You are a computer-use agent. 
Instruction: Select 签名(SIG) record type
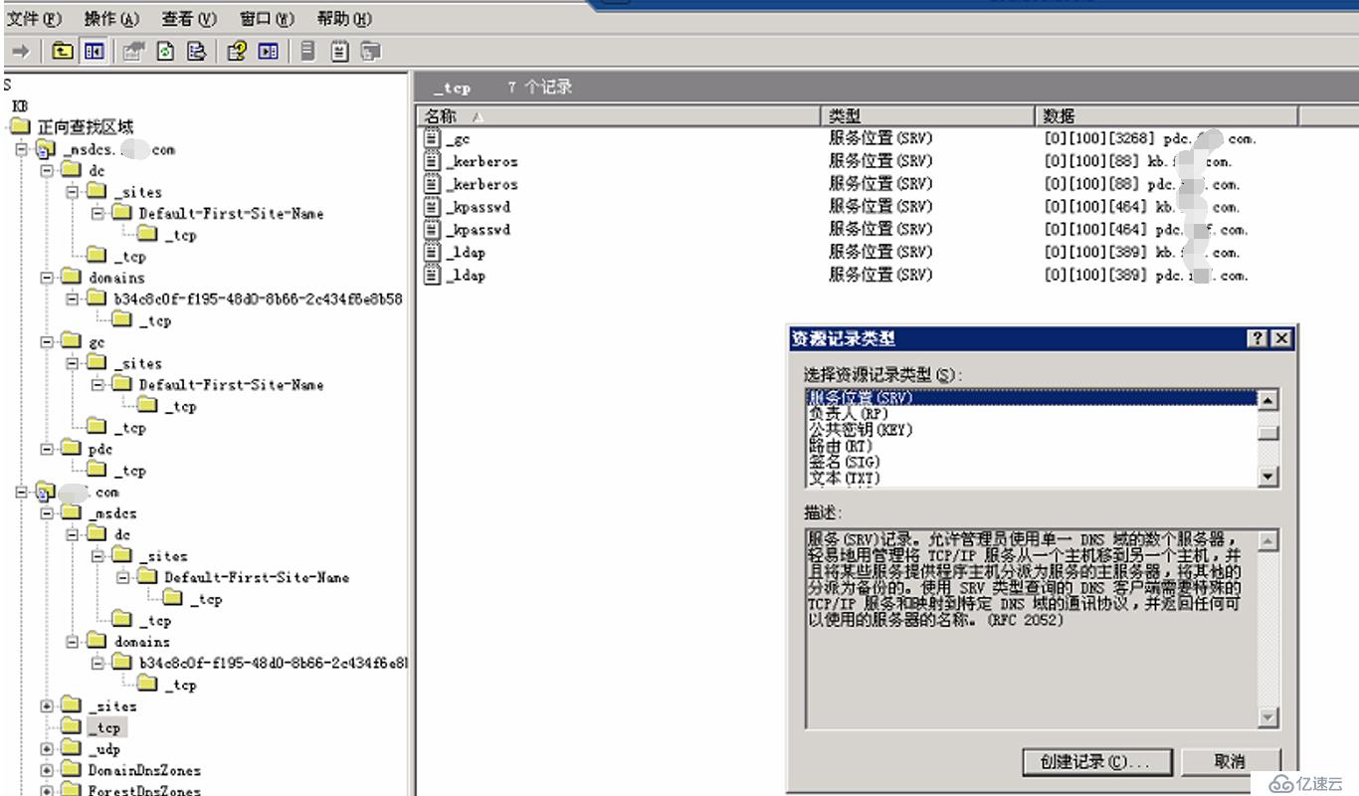click(844, 462)
